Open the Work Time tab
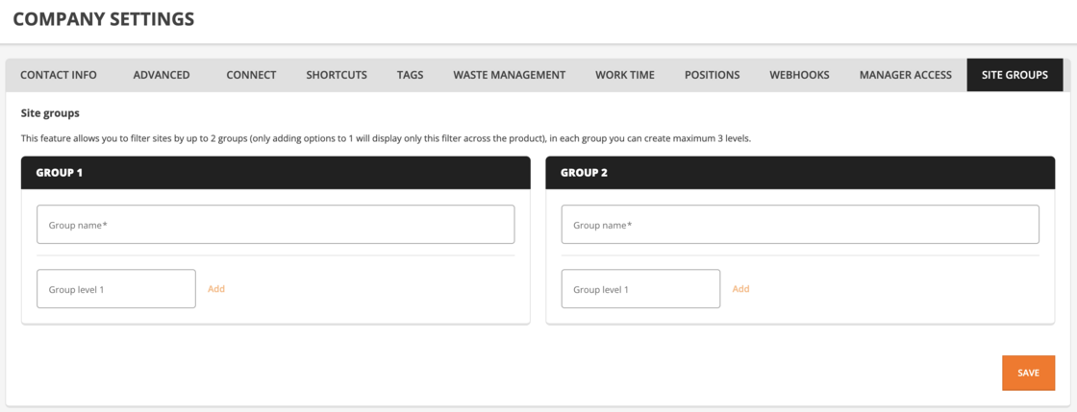The height and width of the screenshot is (412, 1077). (x=625, y=76)
